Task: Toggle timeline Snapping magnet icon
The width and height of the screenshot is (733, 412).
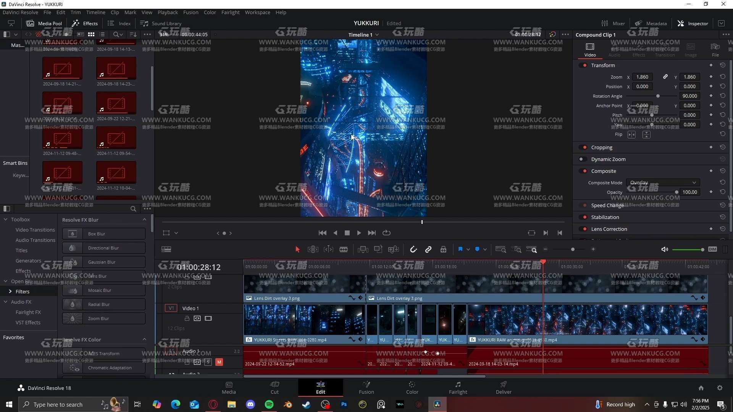Action: tap(413, 249)
